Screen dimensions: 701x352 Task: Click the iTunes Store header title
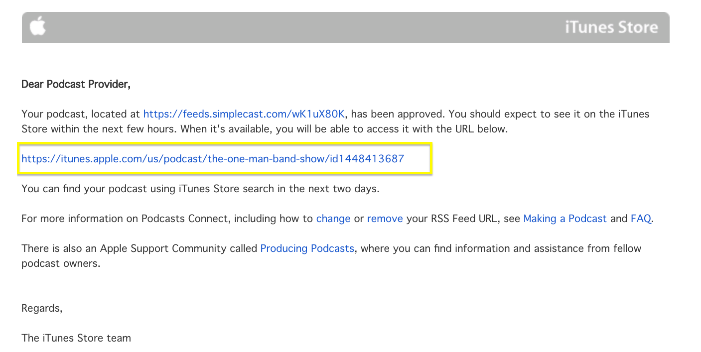point(611,27)
